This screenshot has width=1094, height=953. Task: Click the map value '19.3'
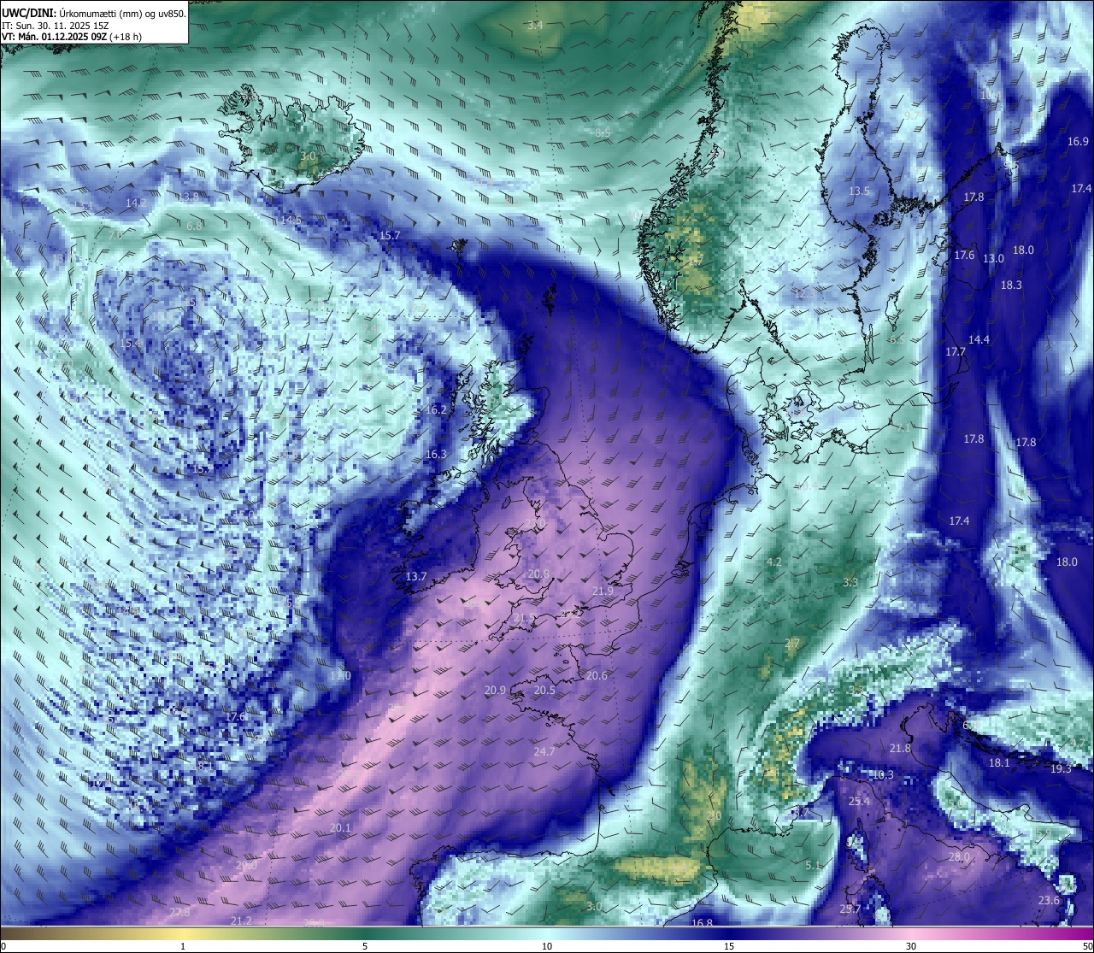click(x=1061, y=769)
